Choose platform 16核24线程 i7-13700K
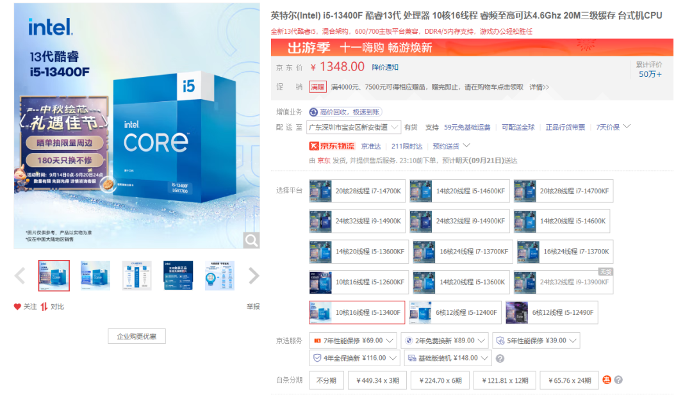692x395 pixels. coord(565,252)
